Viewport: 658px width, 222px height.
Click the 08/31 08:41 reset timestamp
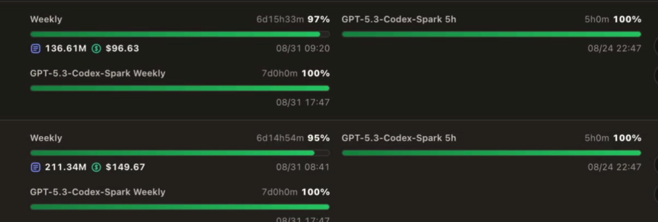point(303,167)
